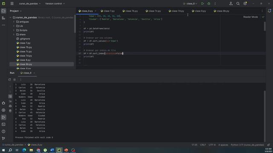The width and height of the screenshot is (273, 153).
Task: Open UTF-8 encoding selector
Action: 212,145
